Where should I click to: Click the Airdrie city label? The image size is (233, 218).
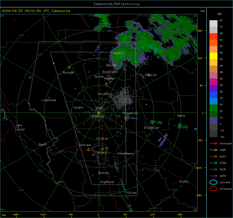coord(102,138)
